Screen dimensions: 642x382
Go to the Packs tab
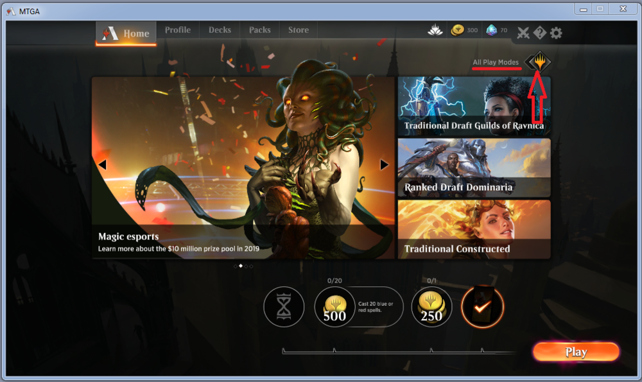click(259, 30)
